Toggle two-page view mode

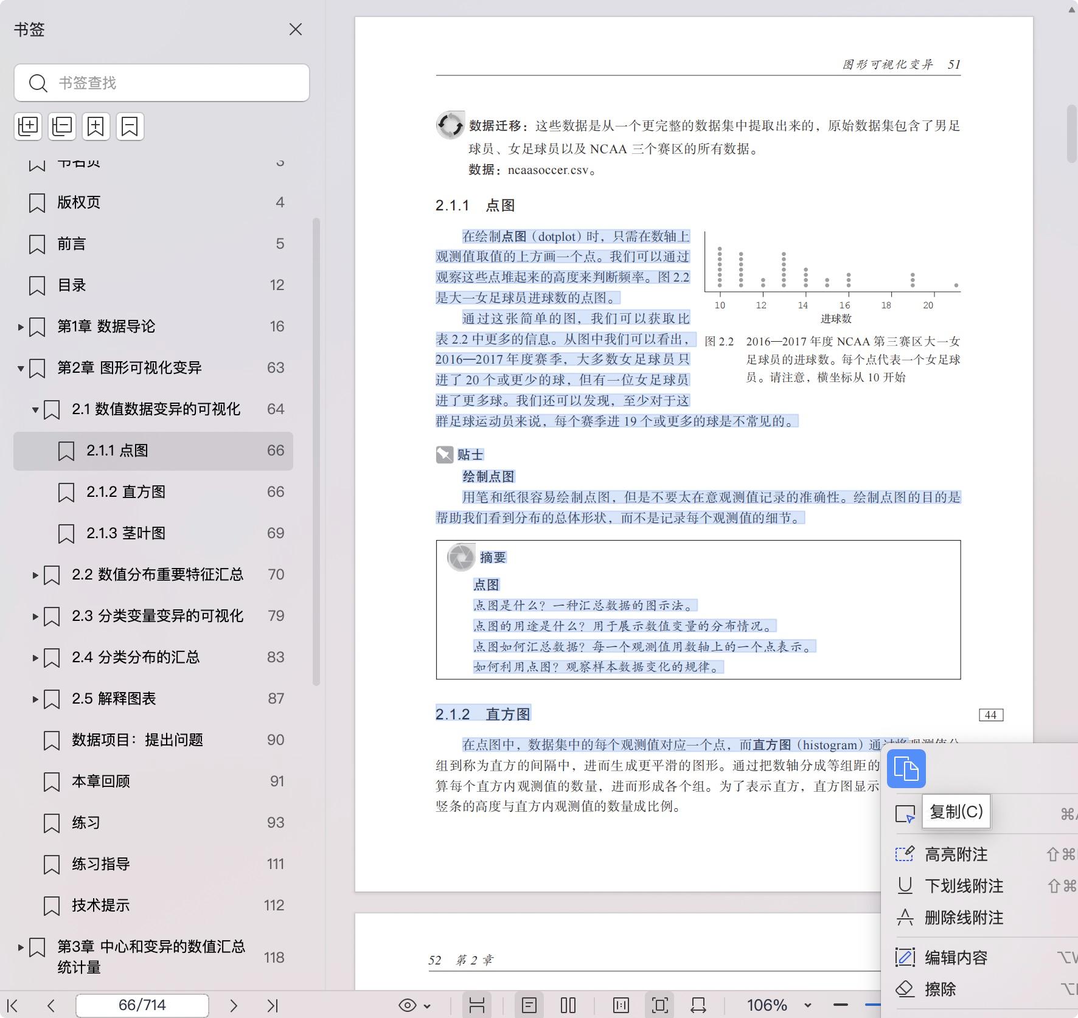568,1006
